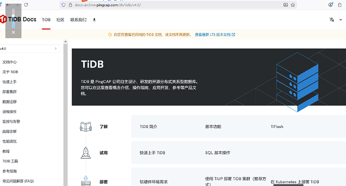
Task: Click the browser back arrow
Action: [8, 5]
